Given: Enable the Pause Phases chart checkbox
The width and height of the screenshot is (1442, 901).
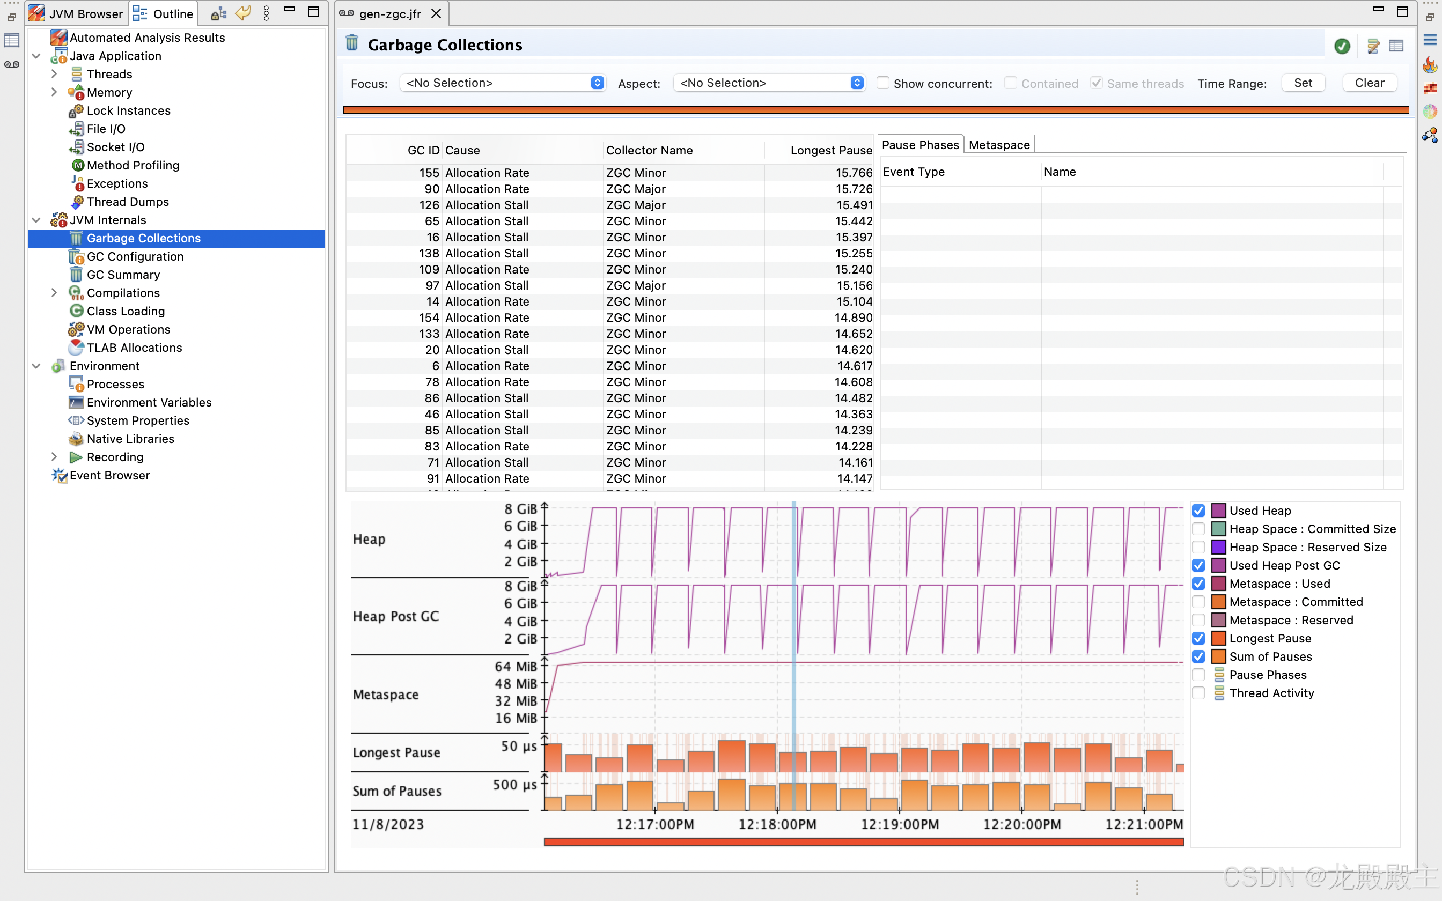Looking at the screenshot, I should (x=1199, y=675).
